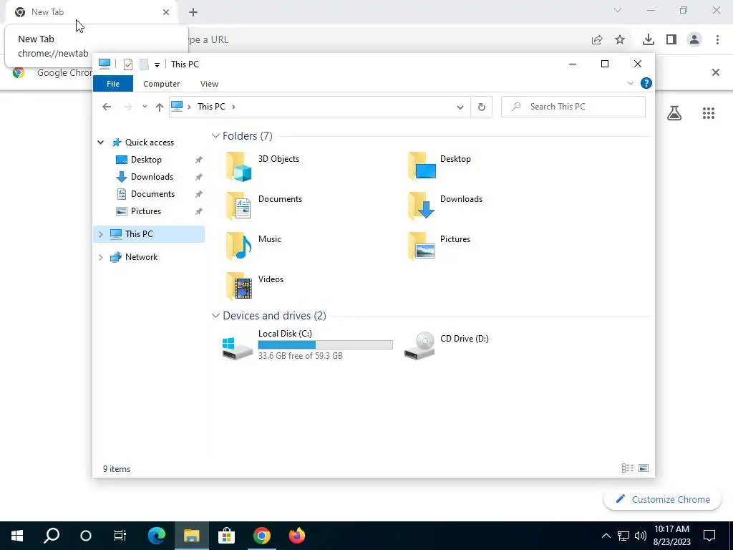733x550 pixels.
Task: Go back in File Explorer
Action: pos(107,107)
